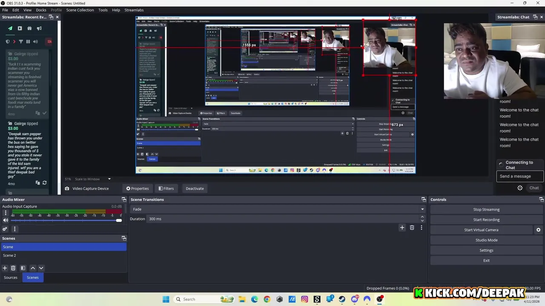Remove the selected scene with trash icon
545x306 pixels.
(x=13, y=268)
